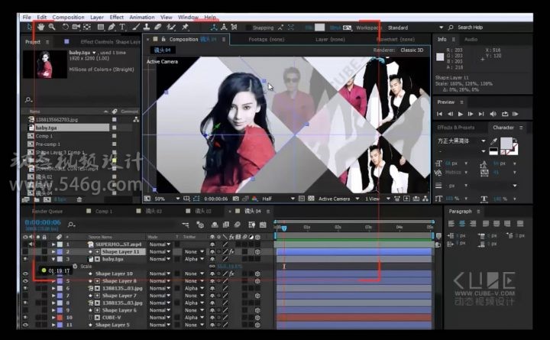Select the Zoom magnifier tool

point(51,27)
